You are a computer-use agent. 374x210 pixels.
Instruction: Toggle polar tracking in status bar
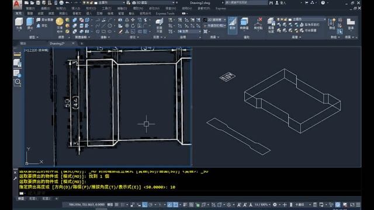tap(151, 205)
